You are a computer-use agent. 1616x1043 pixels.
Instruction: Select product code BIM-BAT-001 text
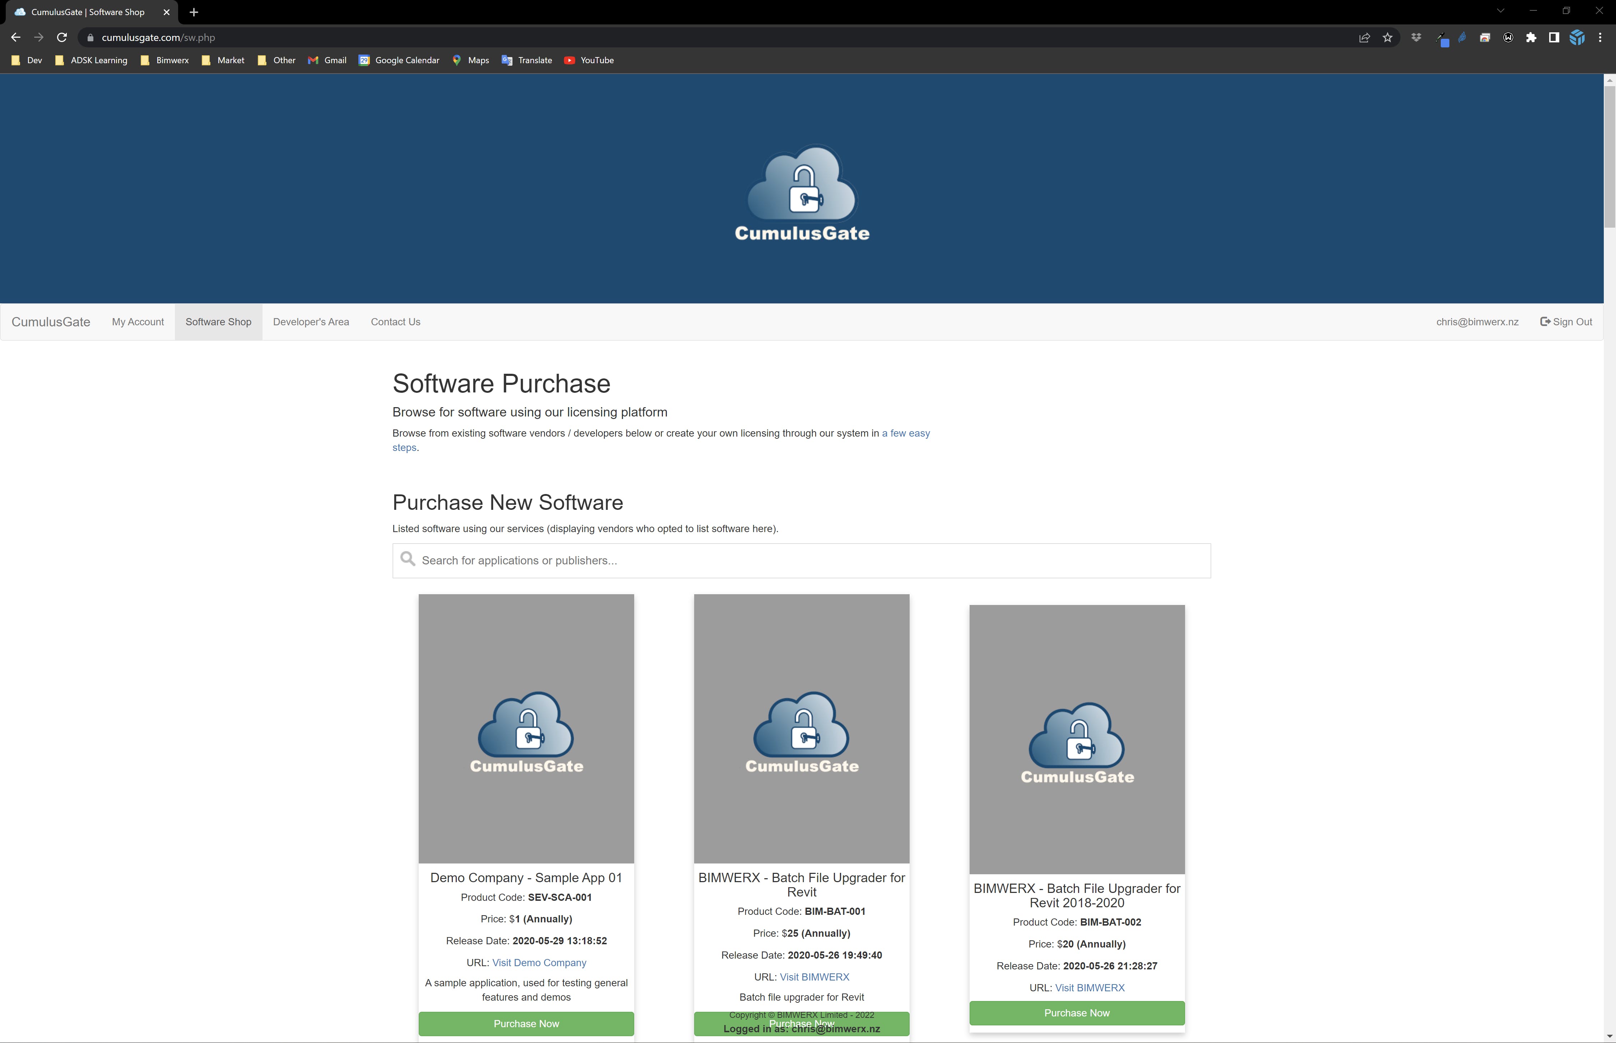point(835,912)
